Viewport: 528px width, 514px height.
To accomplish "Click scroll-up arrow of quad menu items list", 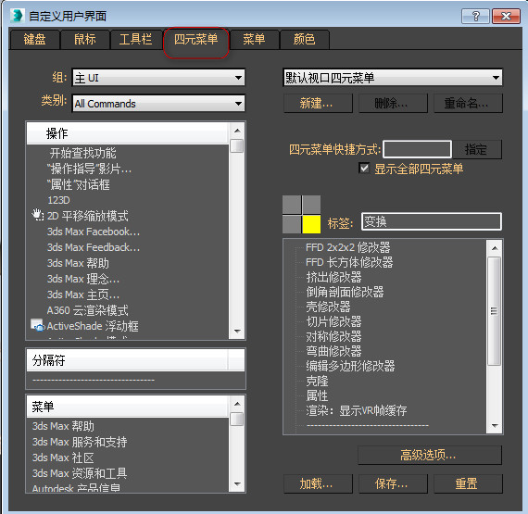I will click(x=495, y=248).
